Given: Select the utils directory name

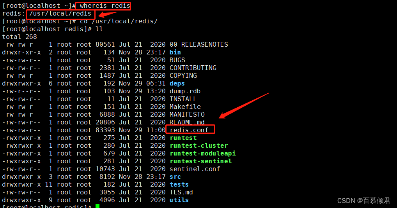Looking at the screenshot, I should (179, 200).
